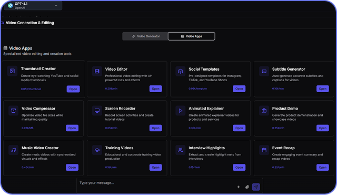
Task: Click the Music Video Creator note icon
Action: (x=13, y=150)
